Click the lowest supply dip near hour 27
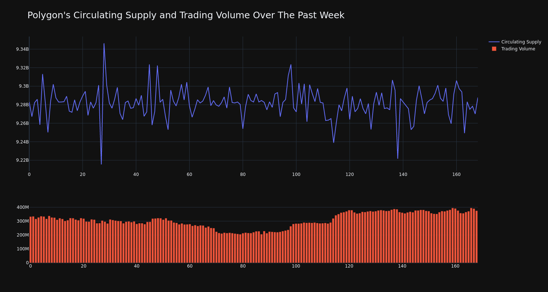 click(101, 164)
